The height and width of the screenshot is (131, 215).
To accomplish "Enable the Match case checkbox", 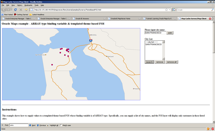I will coord(61,125).
